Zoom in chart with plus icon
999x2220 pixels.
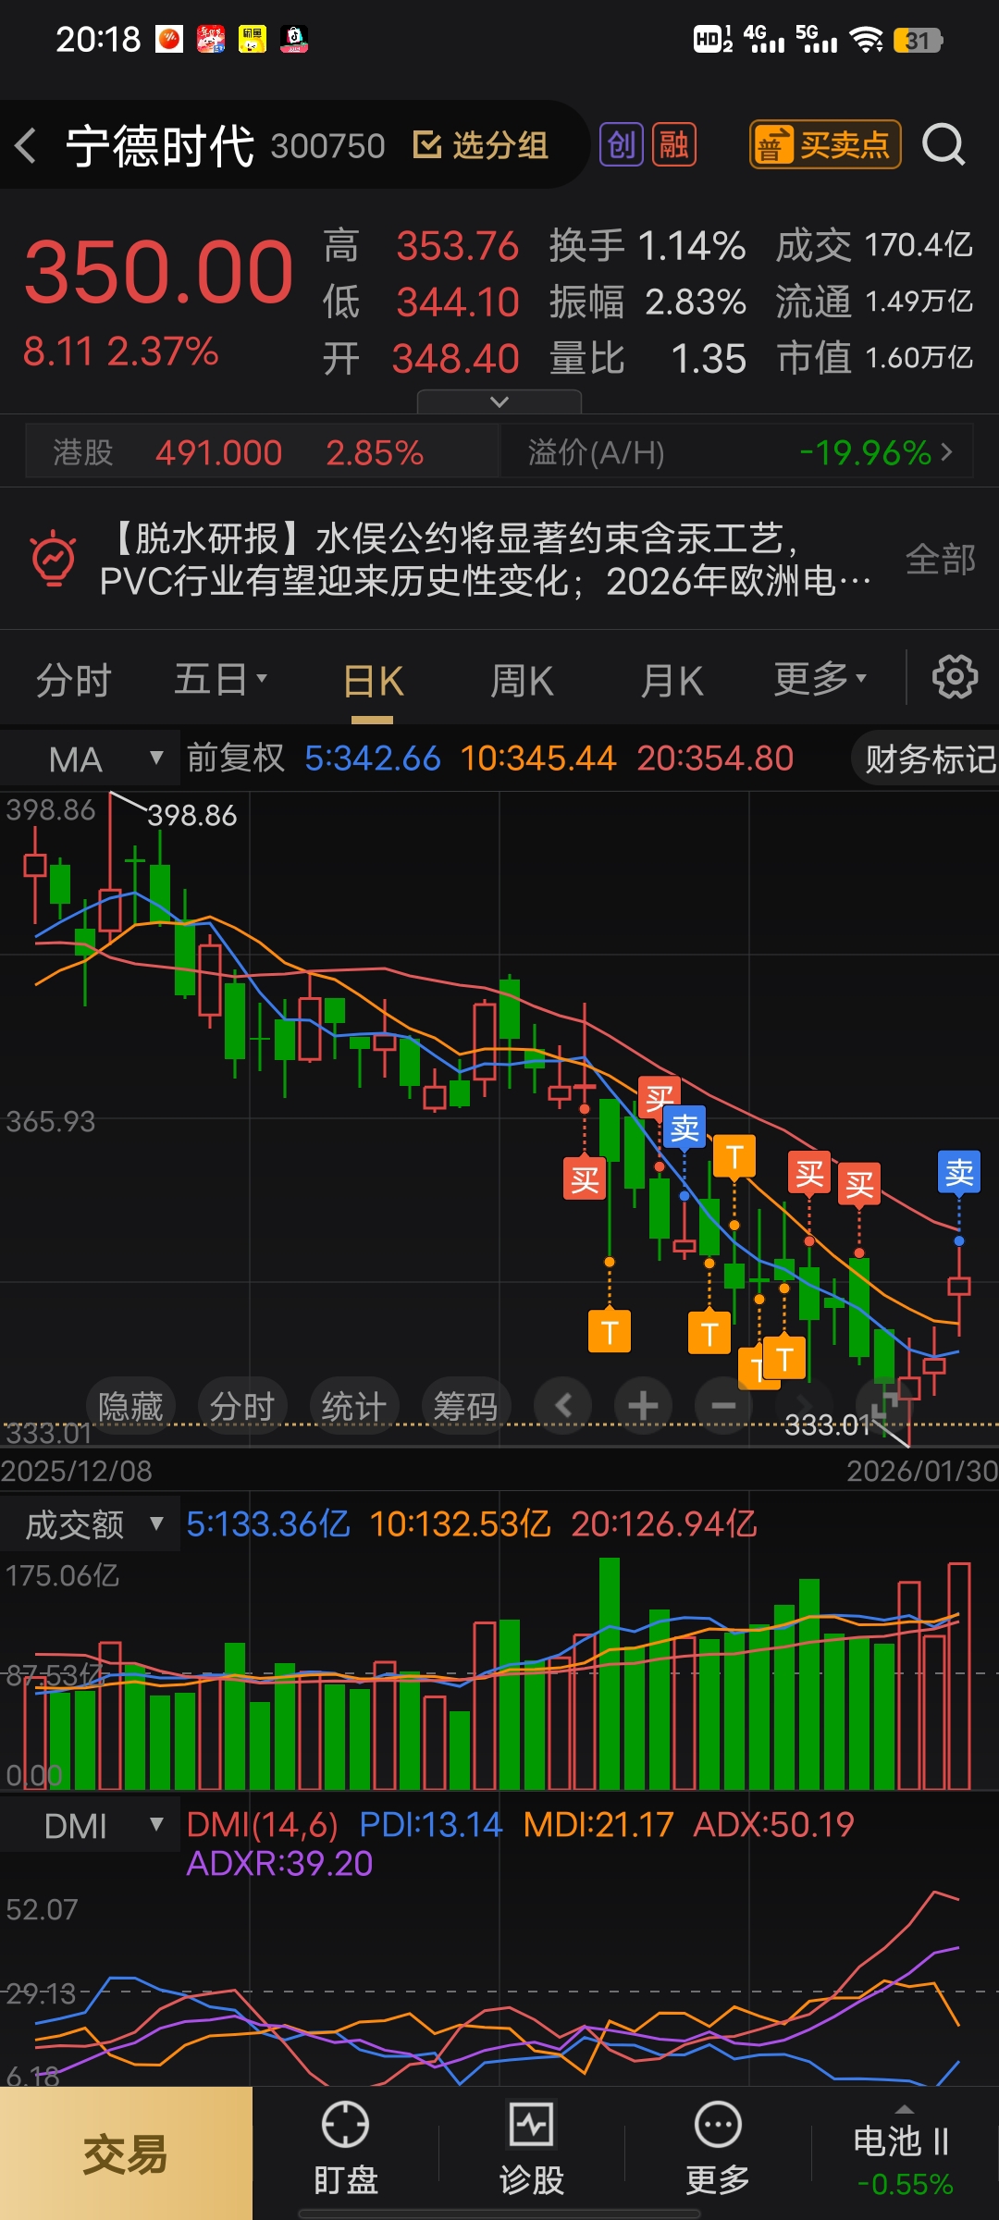pyautogui.click(x=644, y=1406)
